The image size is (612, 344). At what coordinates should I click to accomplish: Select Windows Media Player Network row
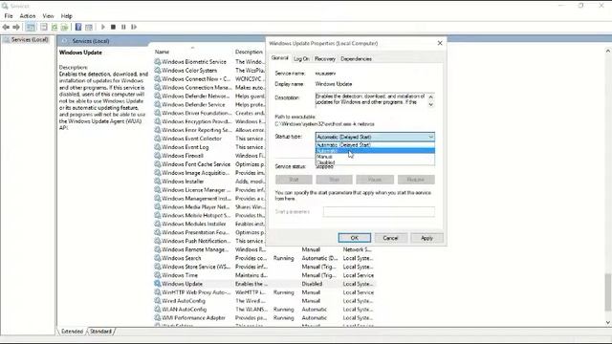point(209,207)
